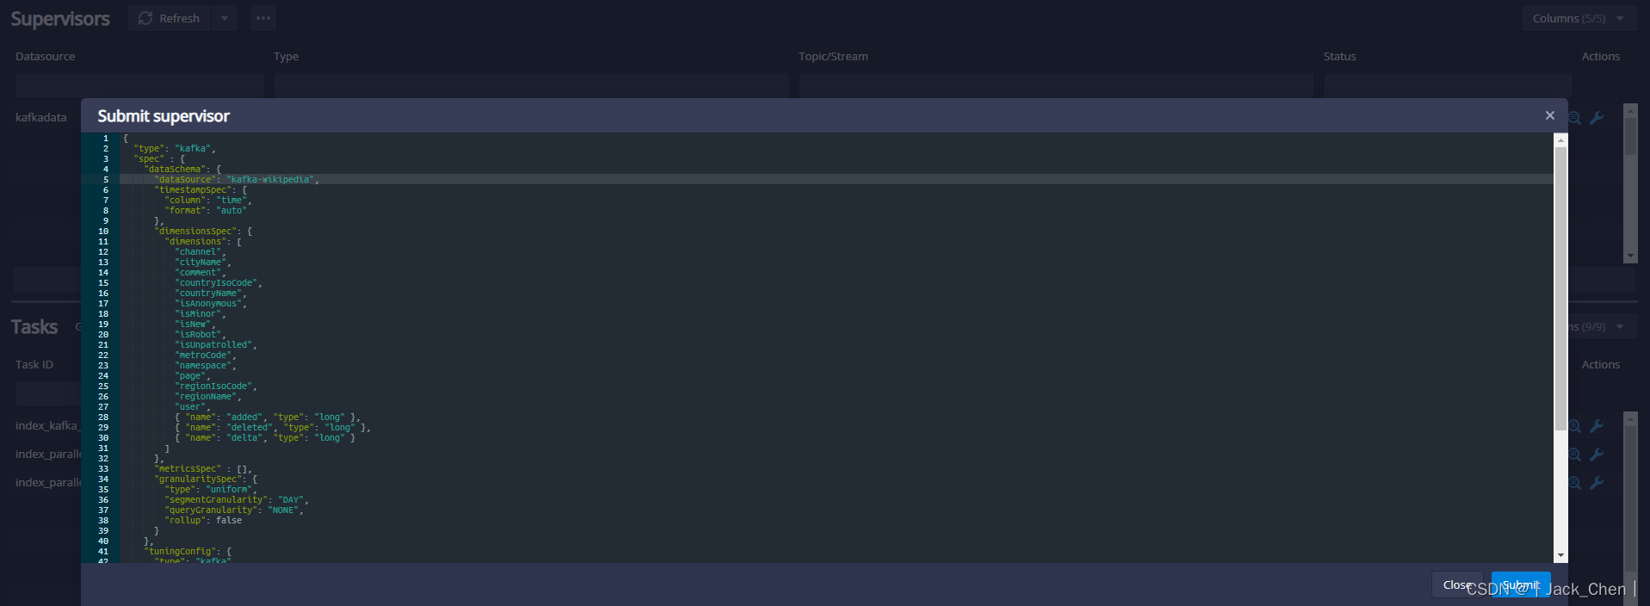Sort by the Datasource column header
The width and height of the screenshot is (1650, 606).
(x=46, y=56)
